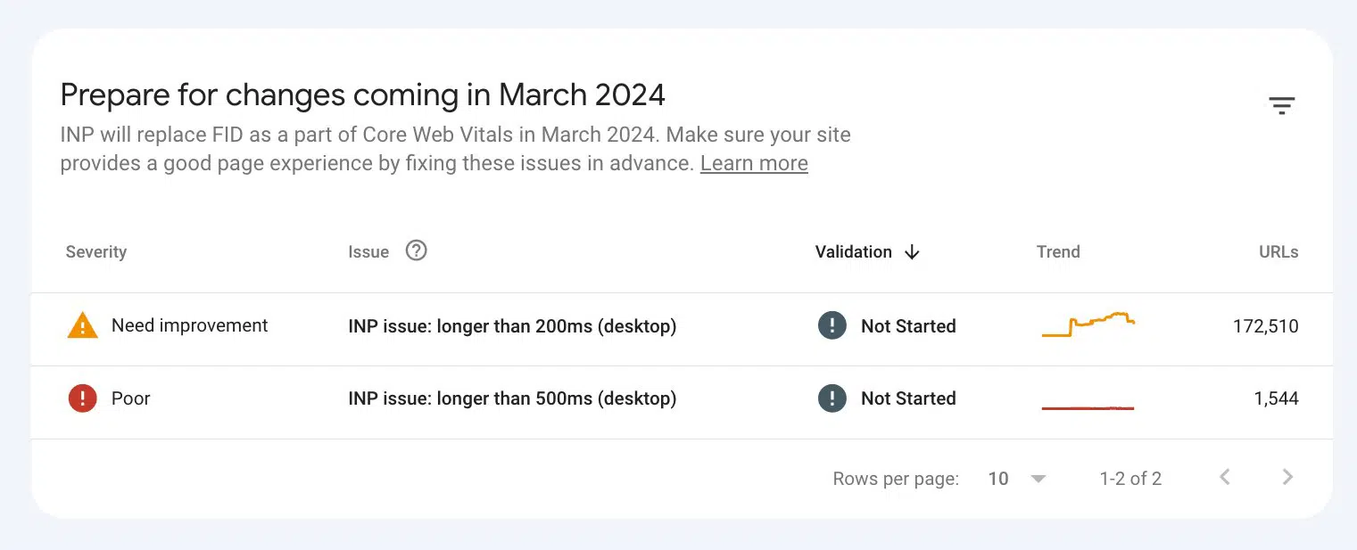Click the red Poor severity icon
Viewport: 1357px width, 550px height.
(82, 398)
